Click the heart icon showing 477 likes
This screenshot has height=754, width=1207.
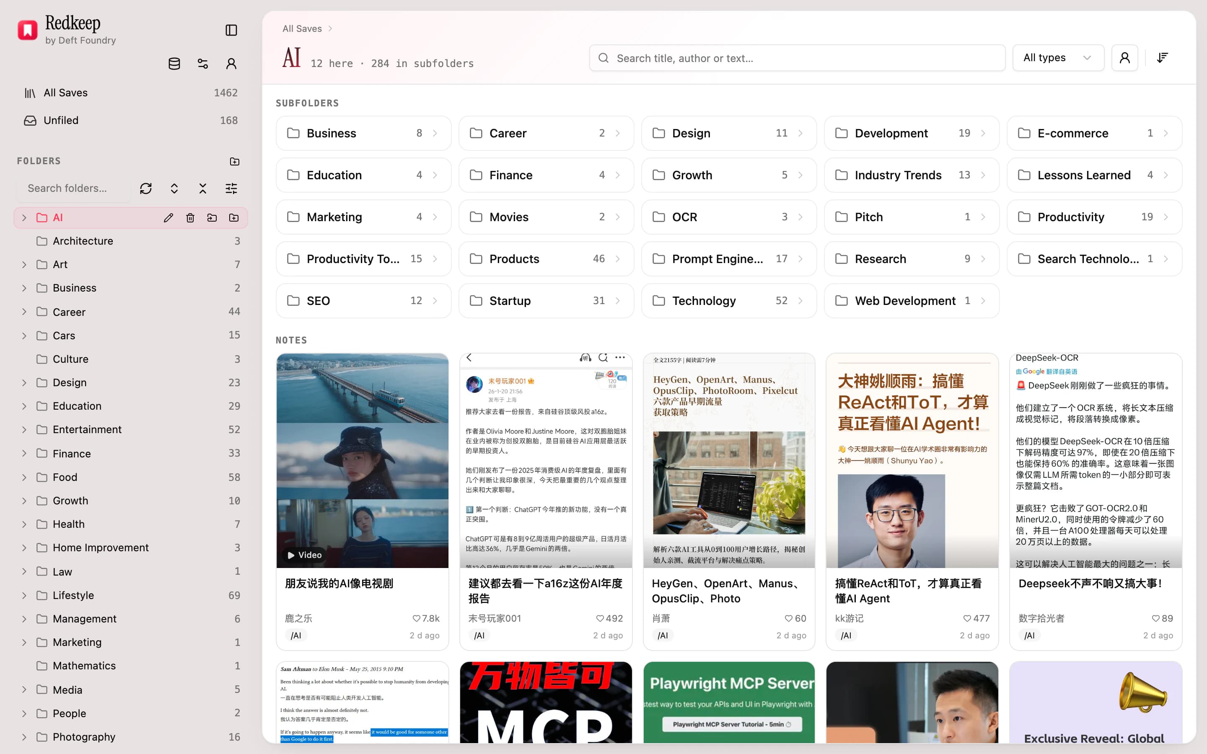[x=967, y=618]
